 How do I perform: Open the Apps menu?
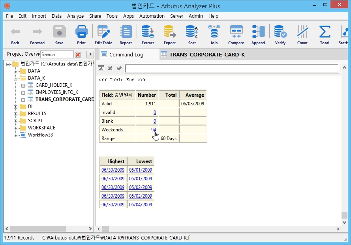128,16
